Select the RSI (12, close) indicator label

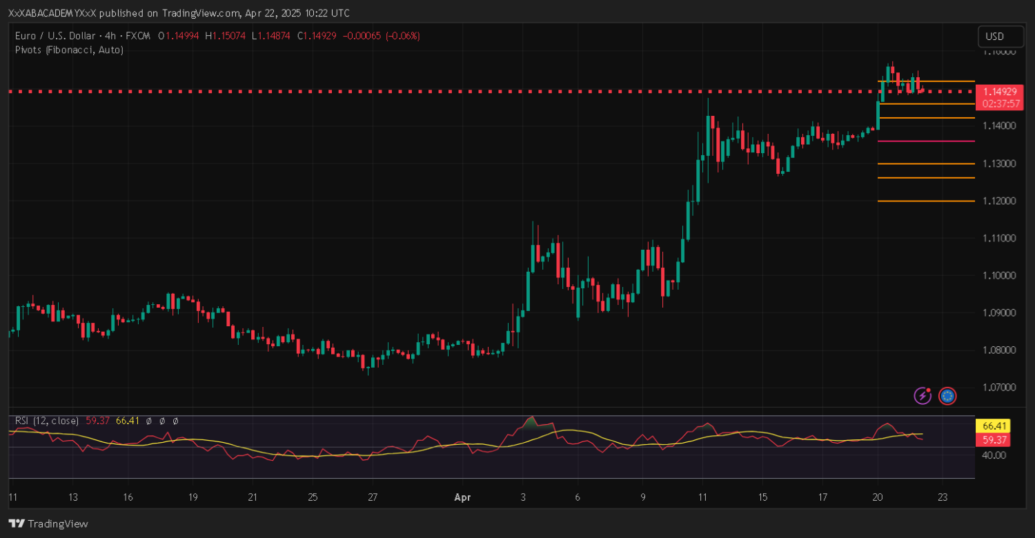click(46, 421)
